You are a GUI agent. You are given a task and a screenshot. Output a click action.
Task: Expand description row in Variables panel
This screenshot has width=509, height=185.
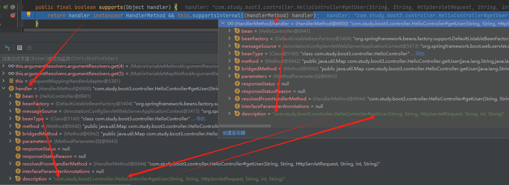coord(11,179)
